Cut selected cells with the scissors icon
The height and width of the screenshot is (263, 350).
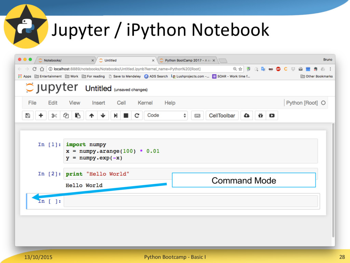pyautogui.click(x=54, y=116)
